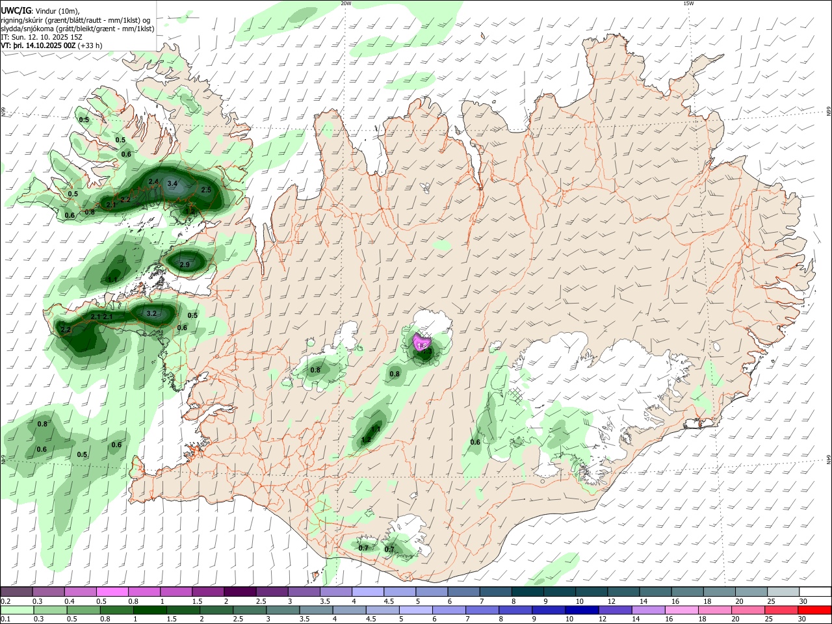The width and height of the screenshot is (832, 624).
Task: Click the 'rigning/skúrir' description line
Action: coord(75,20)
